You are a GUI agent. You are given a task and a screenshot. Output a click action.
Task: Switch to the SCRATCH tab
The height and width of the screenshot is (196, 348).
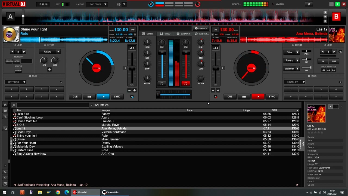183,34
